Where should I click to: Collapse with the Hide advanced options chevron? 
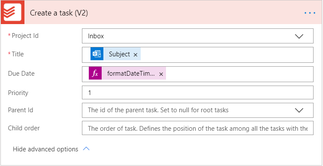pyautogui.click(x=86, y=149)
